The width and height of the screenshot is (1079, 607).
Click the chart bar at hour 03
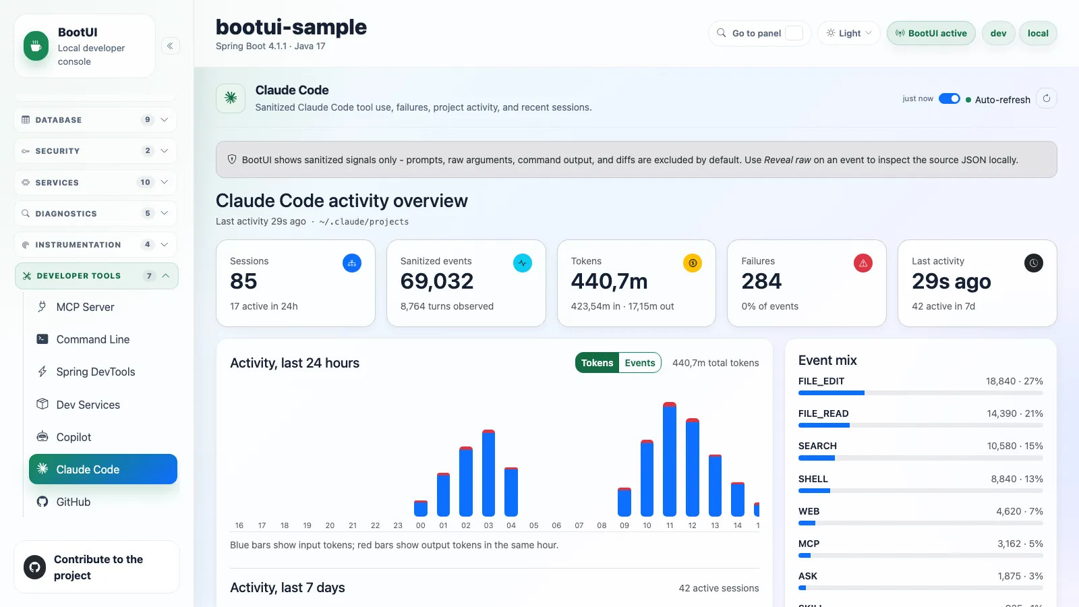(x=489, y=473)
